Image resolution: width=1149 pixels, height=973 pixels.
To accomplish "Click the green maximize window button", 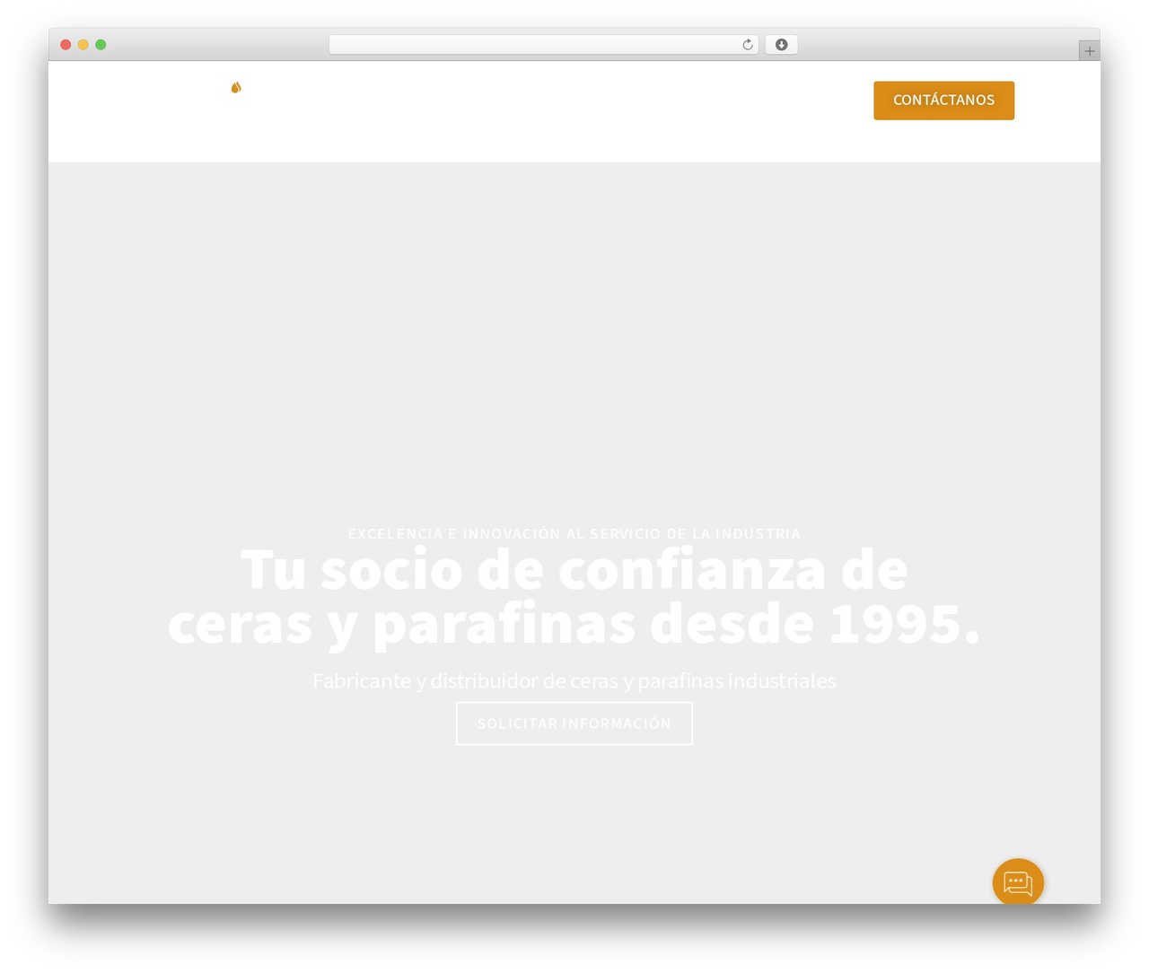I will [101, 45].
